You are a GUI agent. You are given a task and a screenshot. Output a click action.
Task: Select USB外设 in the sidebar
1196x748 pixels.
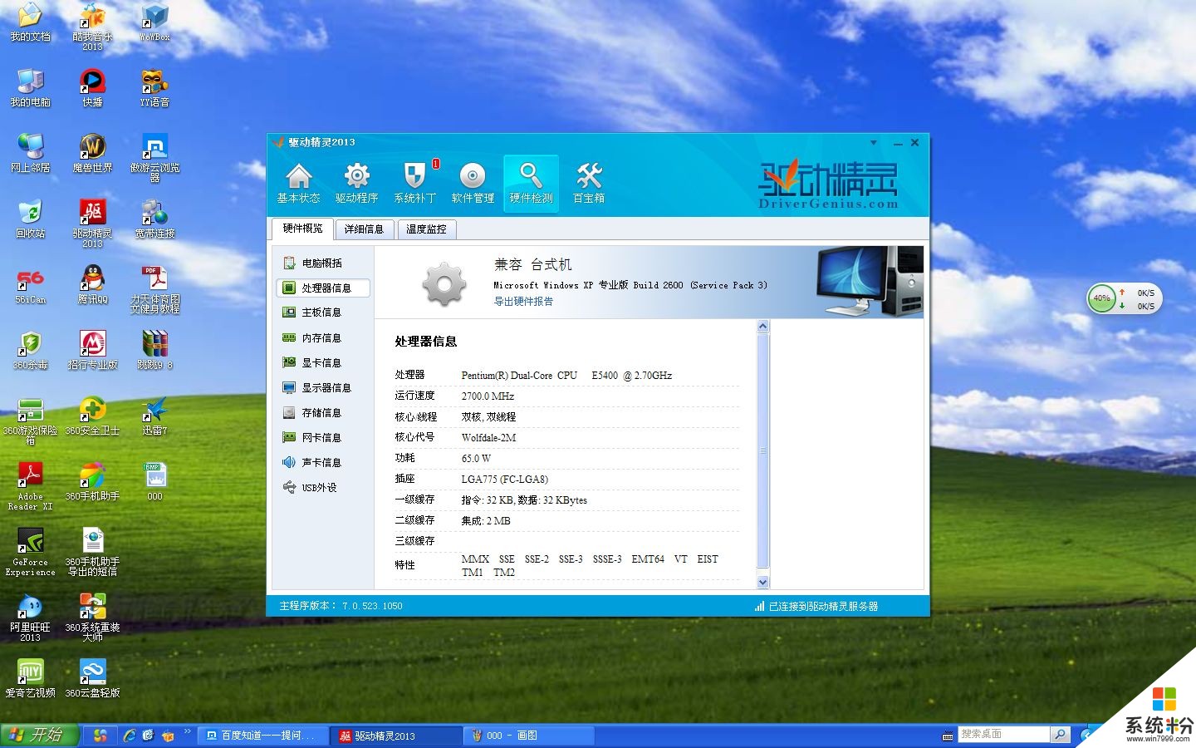(x=322, y=487)
